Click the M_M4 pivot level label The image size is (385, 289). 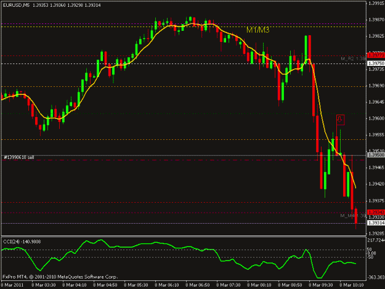point(353,216)
